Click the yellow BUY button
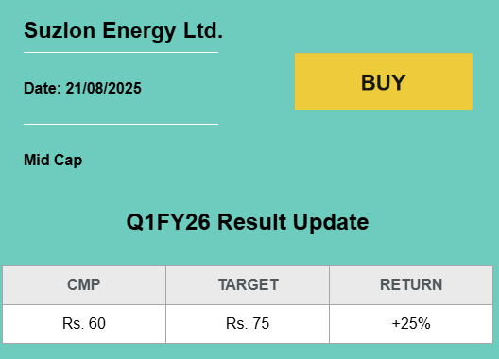Screen dimensions: 499x359 (x=383, y=81)
